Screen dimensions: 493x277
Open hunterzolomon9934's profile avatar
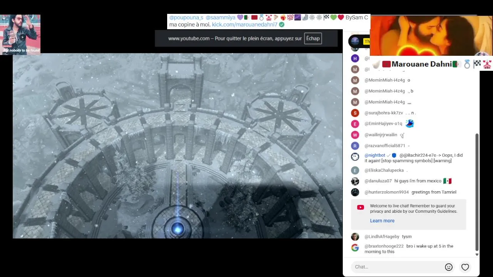pos(355,192)
